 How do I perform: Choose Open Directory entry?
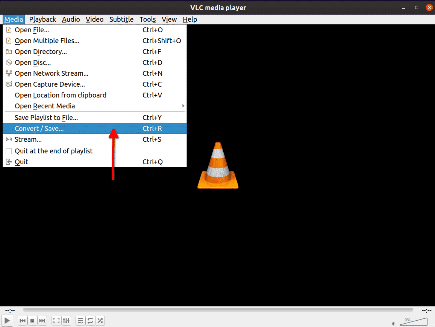[95, 52]
